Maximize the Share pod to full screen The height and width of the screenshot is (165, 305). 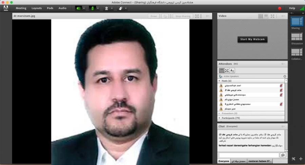point(197,16)
